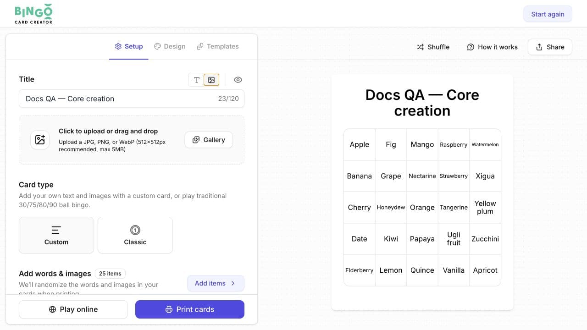
Task: Open How it works
Action: click(492, 47)
